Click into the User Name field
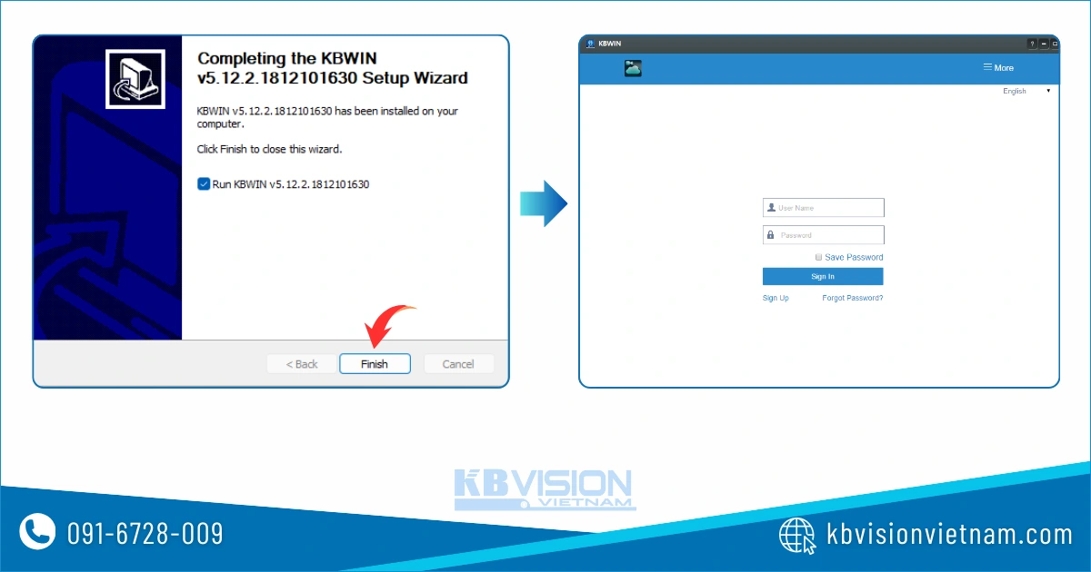This screenshot has width=1091, height=572. 829,208
